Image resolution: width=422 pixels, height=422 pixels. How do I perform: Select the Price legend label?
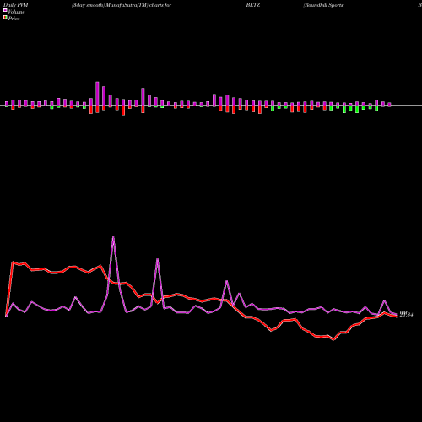coord(14,19)
